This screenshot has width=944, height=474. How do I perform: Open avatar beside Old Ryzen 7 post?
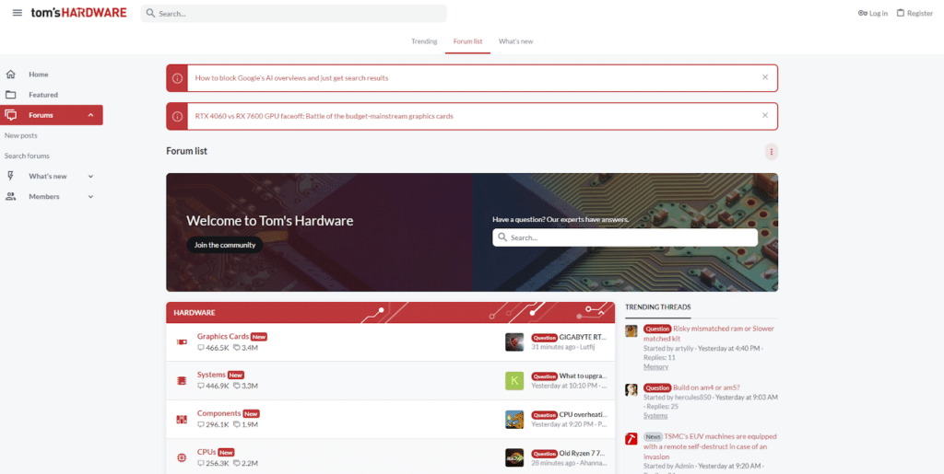pyautogui.click(x=514, y=457)
